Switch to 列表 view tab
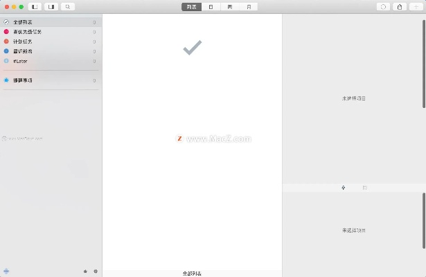 click(x=192, y=7)
